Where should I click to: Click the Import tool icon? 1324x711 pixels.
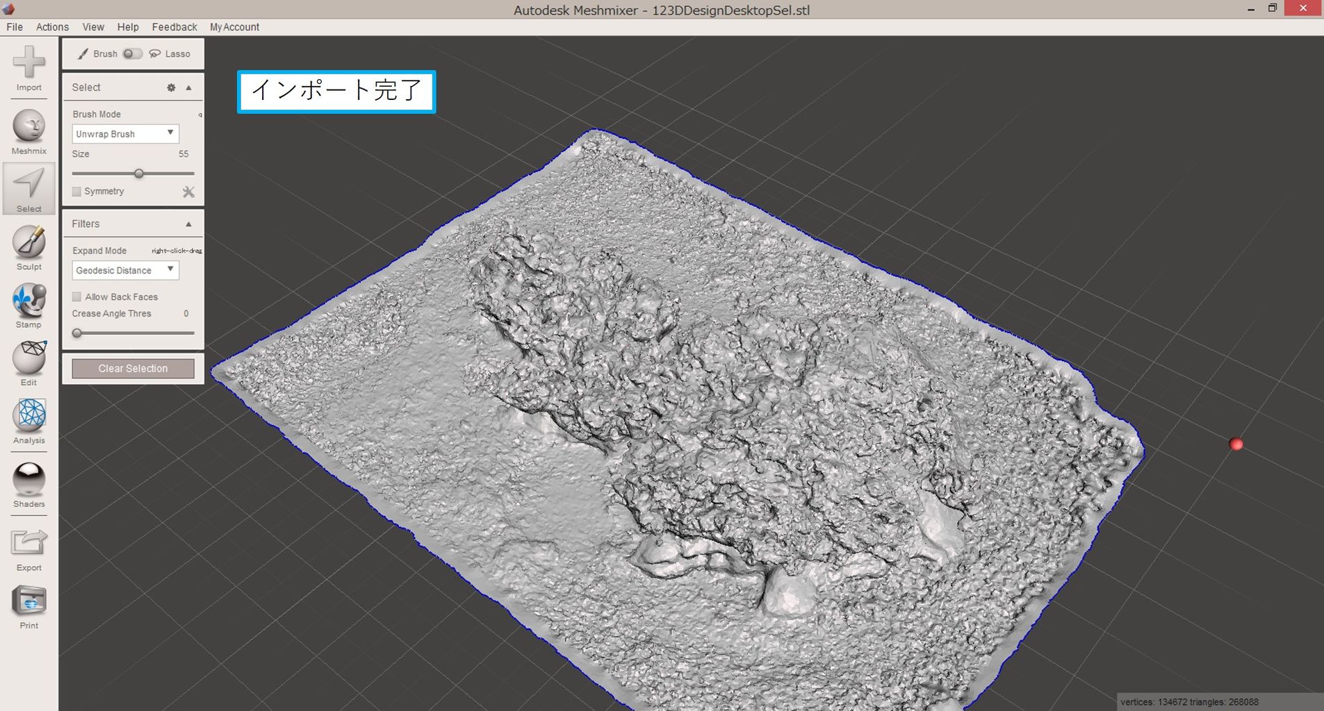pos(28,63)
